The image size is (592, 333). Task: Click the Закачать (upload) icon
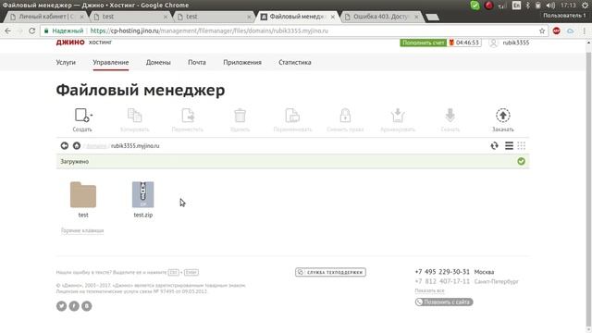[x=503, y=116]
